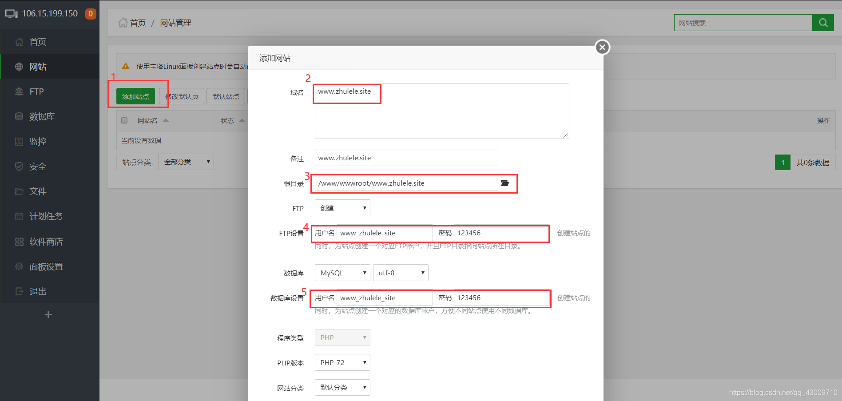Image resolution: width=842 pixels, height=401 pixels.
Task: Open the 网站分类 默认分类 dropdown
Action: click(x=342, y=387)
